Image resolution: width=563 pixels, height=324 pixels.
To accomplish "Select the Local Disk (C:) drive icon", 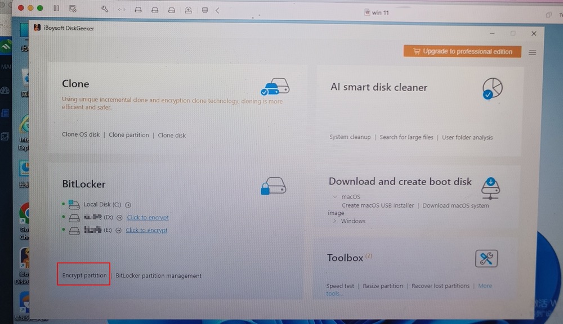I will tap(74, 205).
